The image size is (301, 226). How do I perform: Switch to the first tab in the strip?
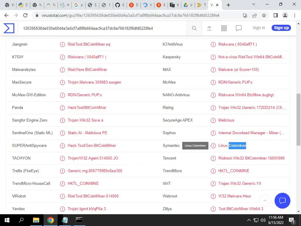click(10, 5)
